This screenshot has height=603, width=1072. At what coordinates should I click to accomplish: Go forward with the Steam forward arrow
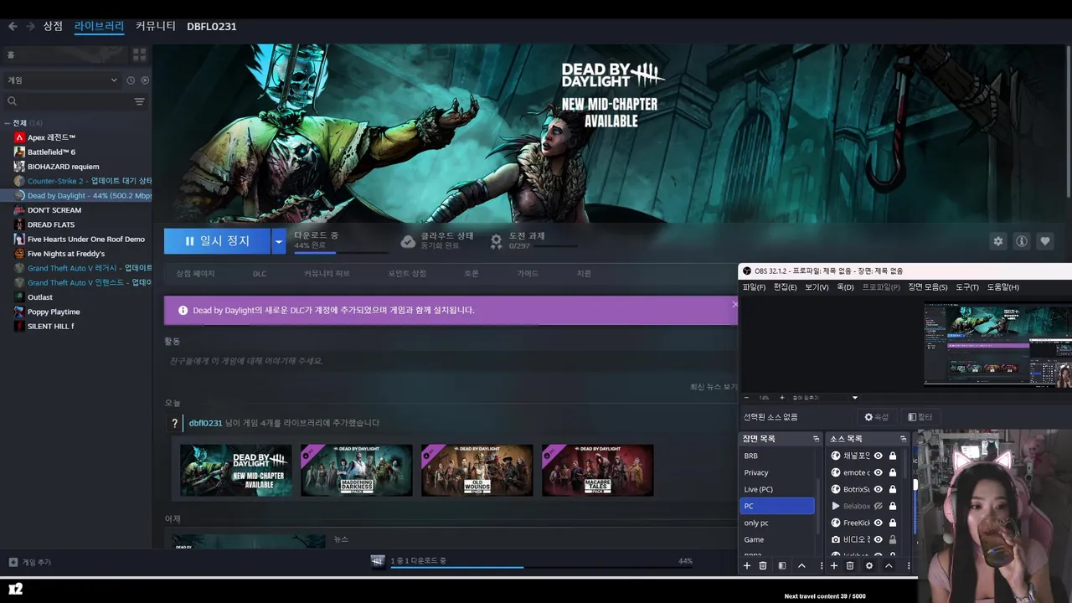(30, 26)
